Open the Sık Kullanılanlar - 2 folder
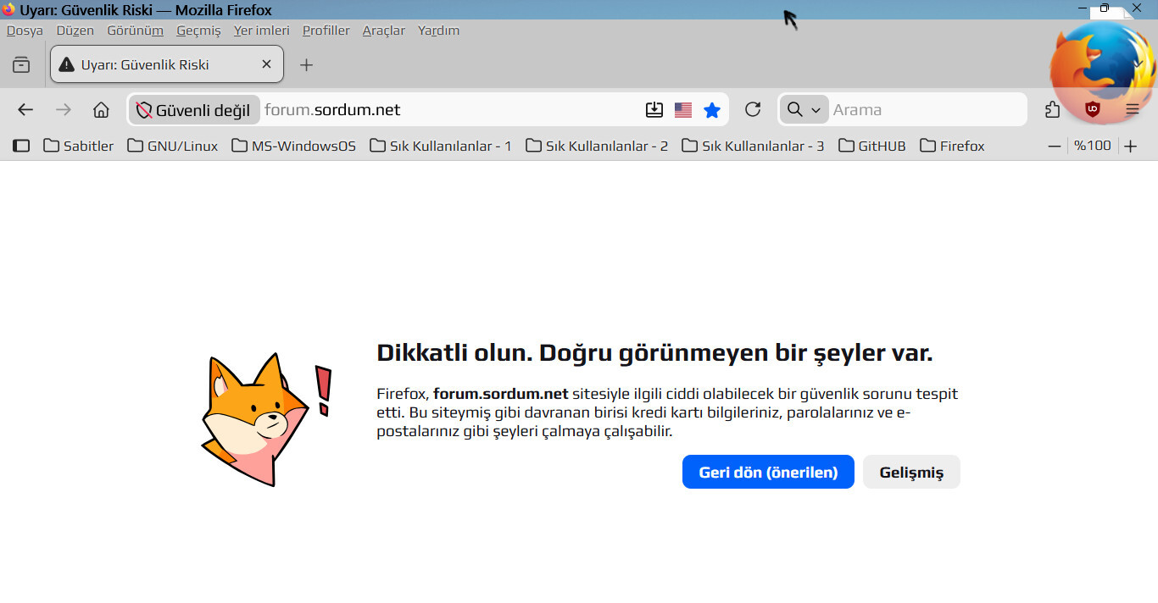The height and width of the screenshot is (603, 1158). click(597, 146)
